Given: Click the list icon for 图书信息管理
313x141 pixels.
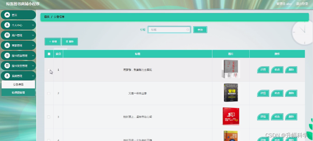Looking at the screenshot, I should (x=7, y=56).
